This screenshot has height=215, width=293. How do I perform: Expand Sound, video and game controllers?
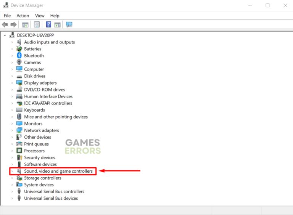12,172
